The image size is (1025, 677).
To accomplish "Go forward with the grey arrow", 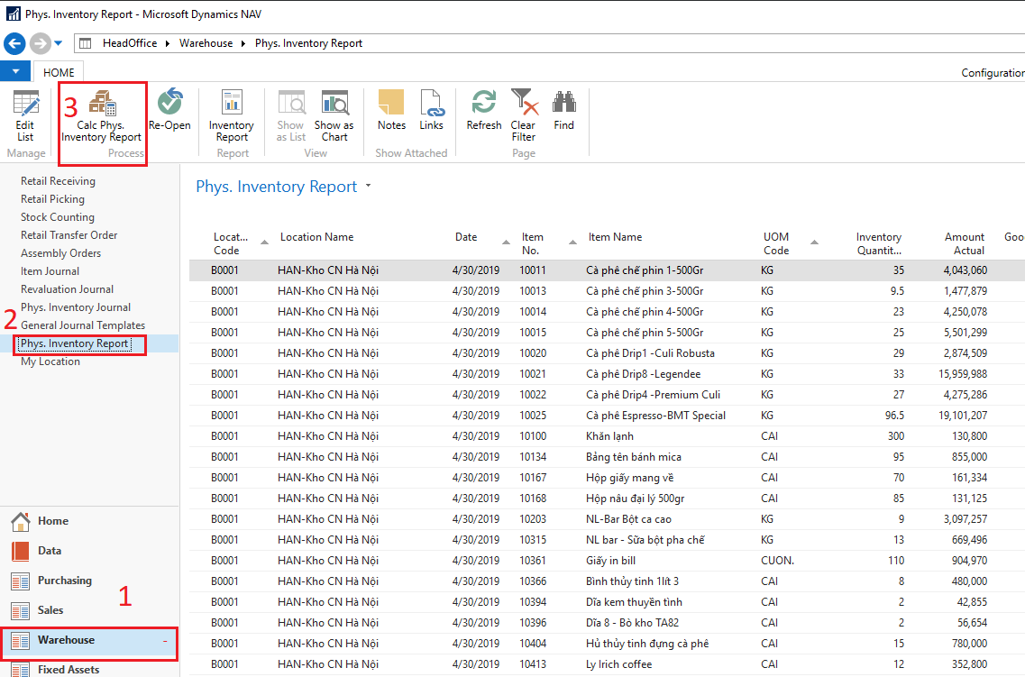I will [40, 44].
